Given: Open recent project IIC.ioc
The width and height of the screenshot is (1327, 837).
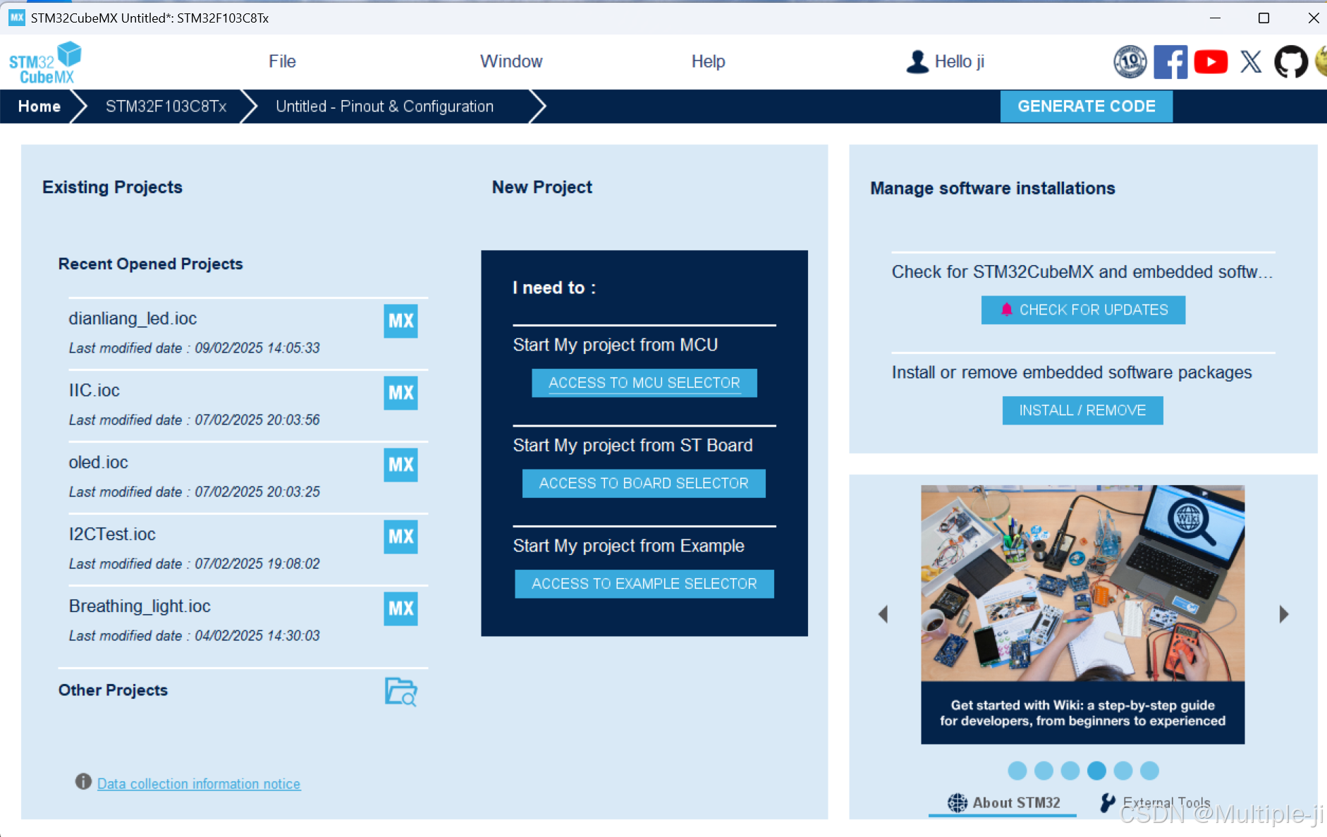Looking at the screenshot, I should point(94,390).
